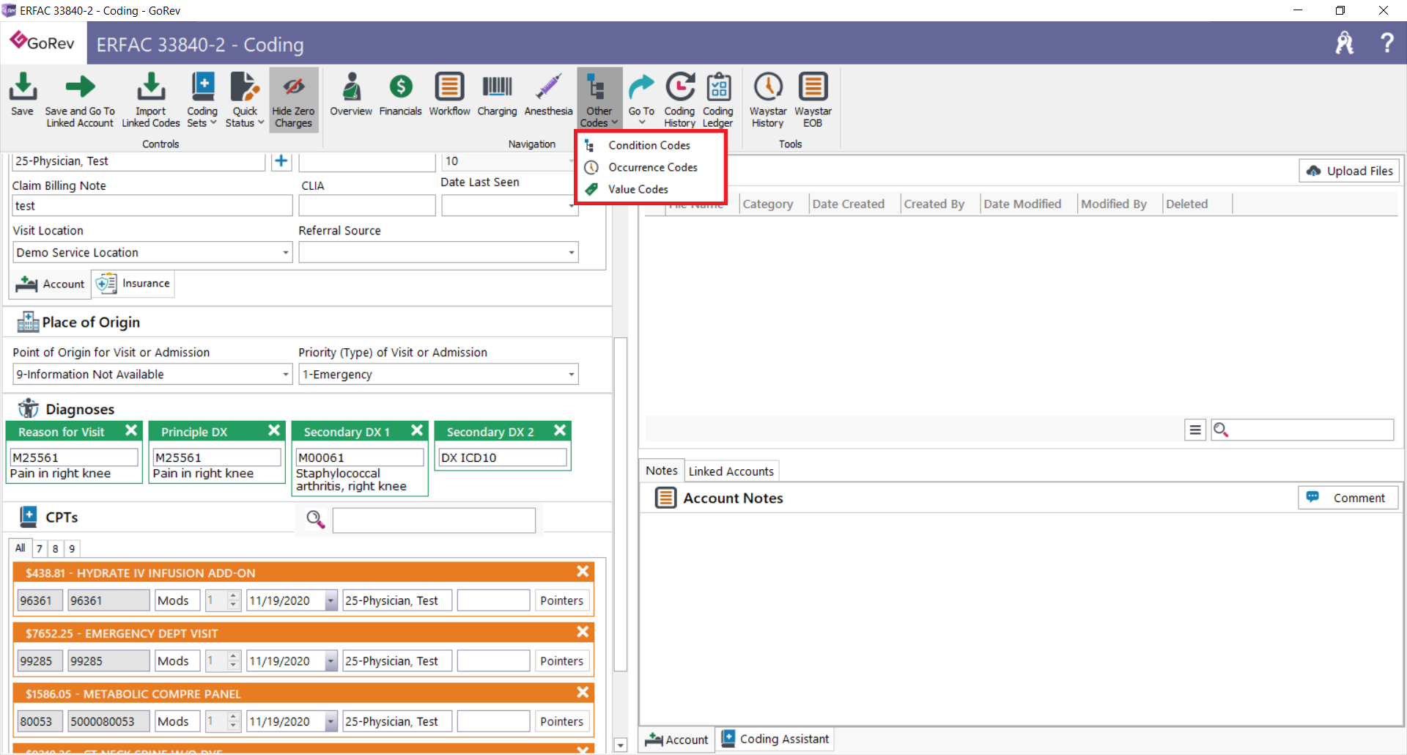Open the Coding Assistant tab
This screenshot has height=755, width=1407.
point(775,739)
